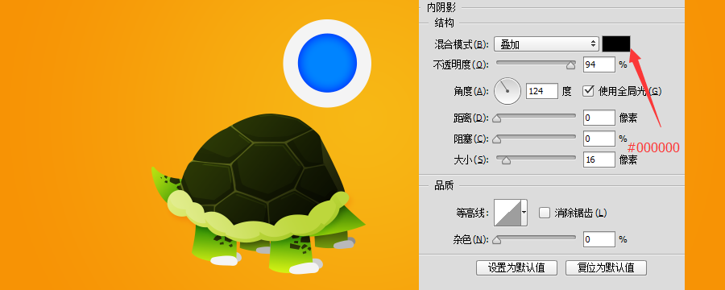Click the 不透明度 value field showing 94
The image size is (725, 290).
pos(599,64)
